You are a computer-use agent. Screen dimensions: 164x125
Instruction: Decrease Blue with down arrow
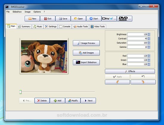(x=149, y=65)
